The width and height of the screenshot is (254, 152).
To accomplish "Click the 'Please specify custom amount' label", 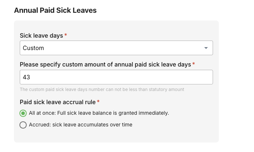I will click(105, 65).
